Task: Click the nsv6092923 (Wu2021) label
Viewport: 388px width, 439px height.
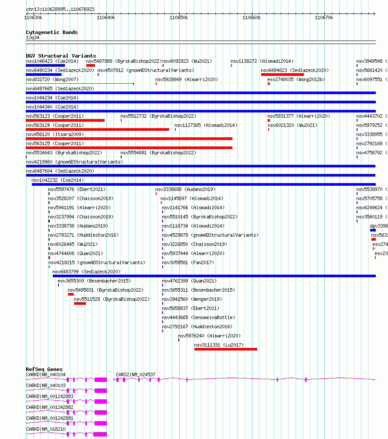Action: point(187,61)
